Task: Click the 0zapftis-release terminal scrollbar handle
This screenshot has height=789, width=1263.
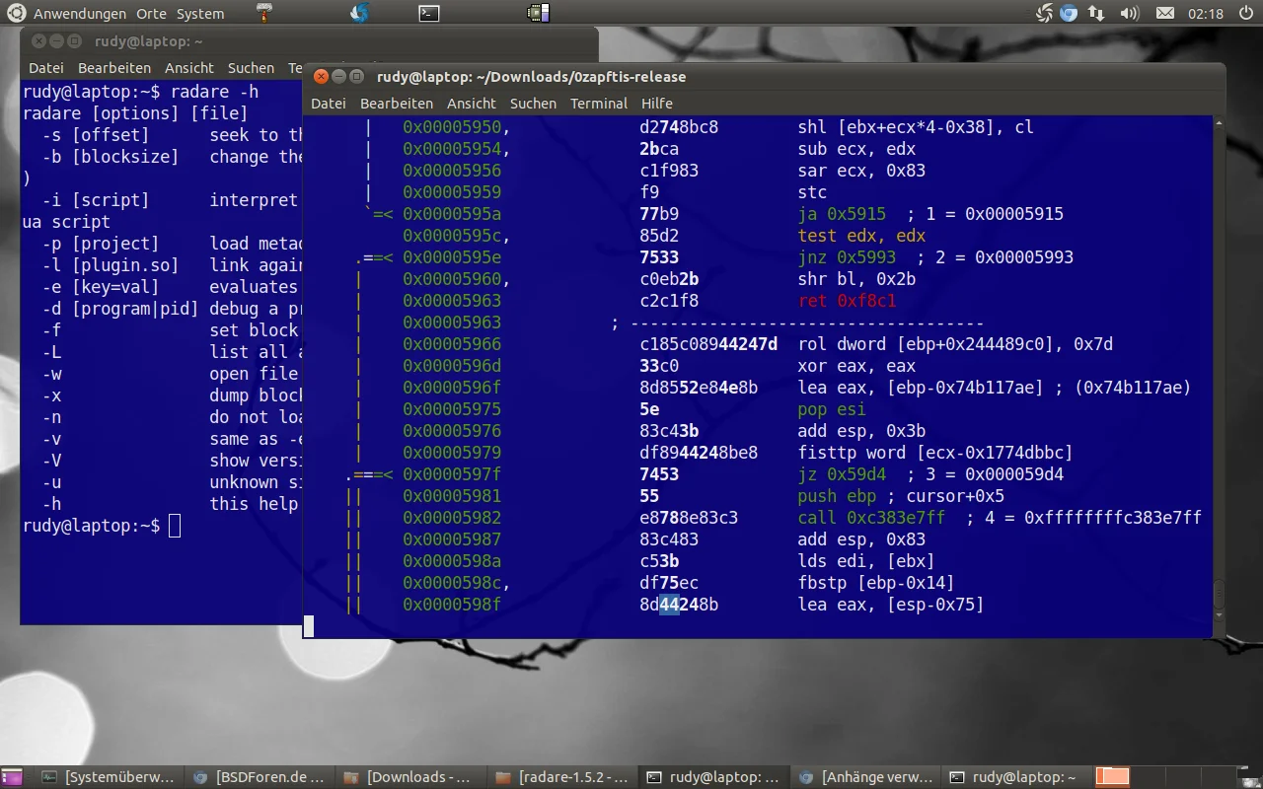Action: tap(1218, 596)
